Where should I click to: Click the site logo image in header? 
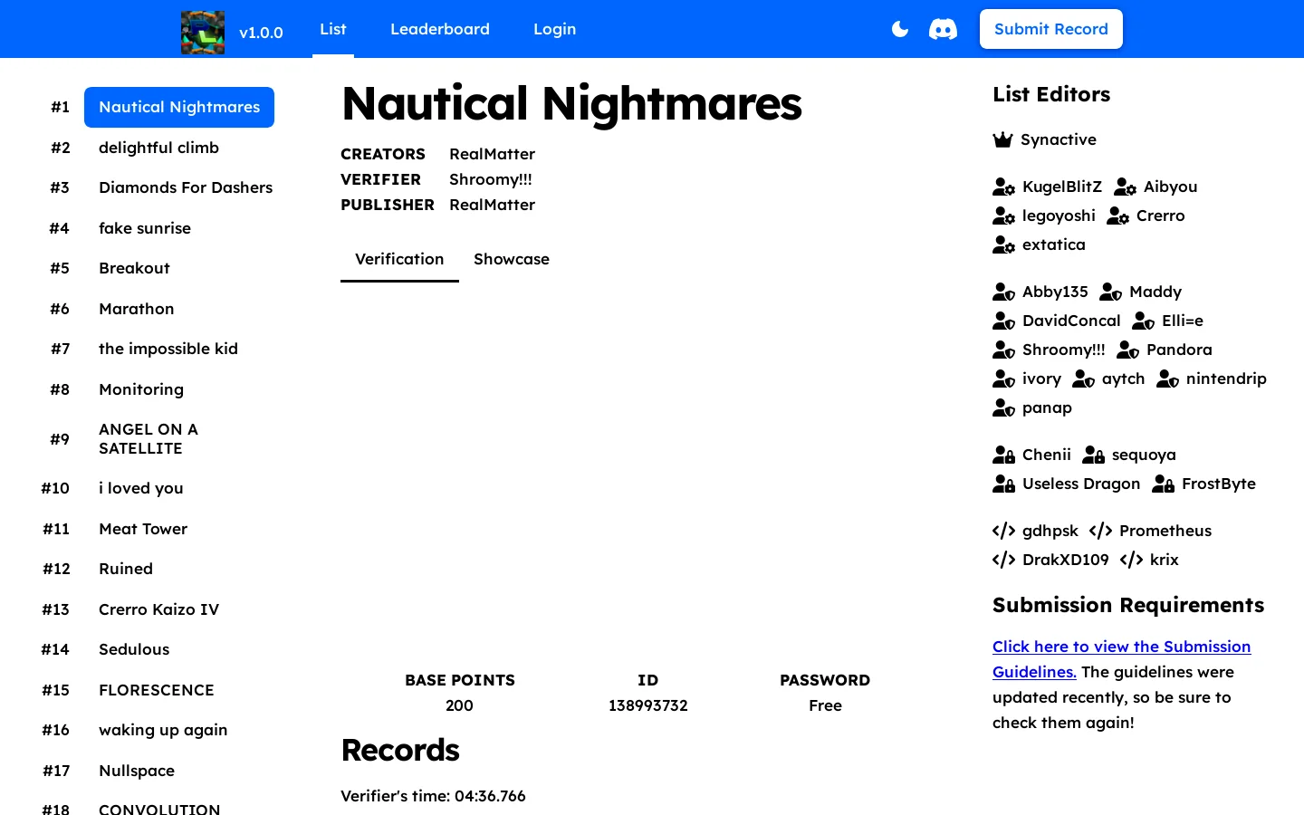tap(203, 33)
